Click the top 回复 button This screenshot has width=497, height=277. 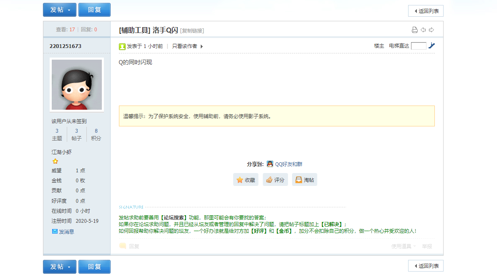pos(94,10)
